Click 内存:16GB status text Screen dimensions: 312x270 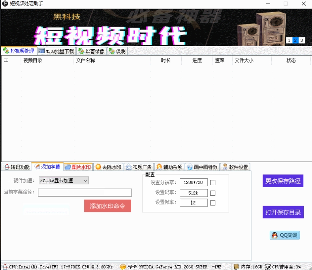[x=251, y=267]
